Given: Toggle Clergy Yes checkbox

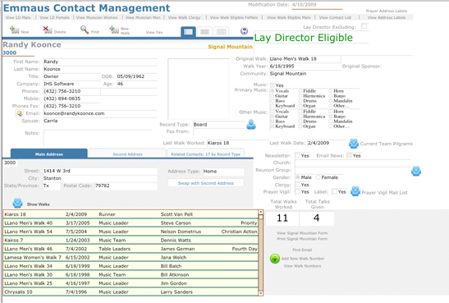Looking at the screenshot, I should coord(298,185).
